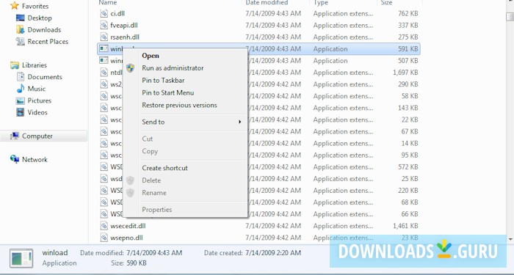514x275 pixels.
Task: Click the shield icon beside Run as administrator
Action: coord(131,68)
